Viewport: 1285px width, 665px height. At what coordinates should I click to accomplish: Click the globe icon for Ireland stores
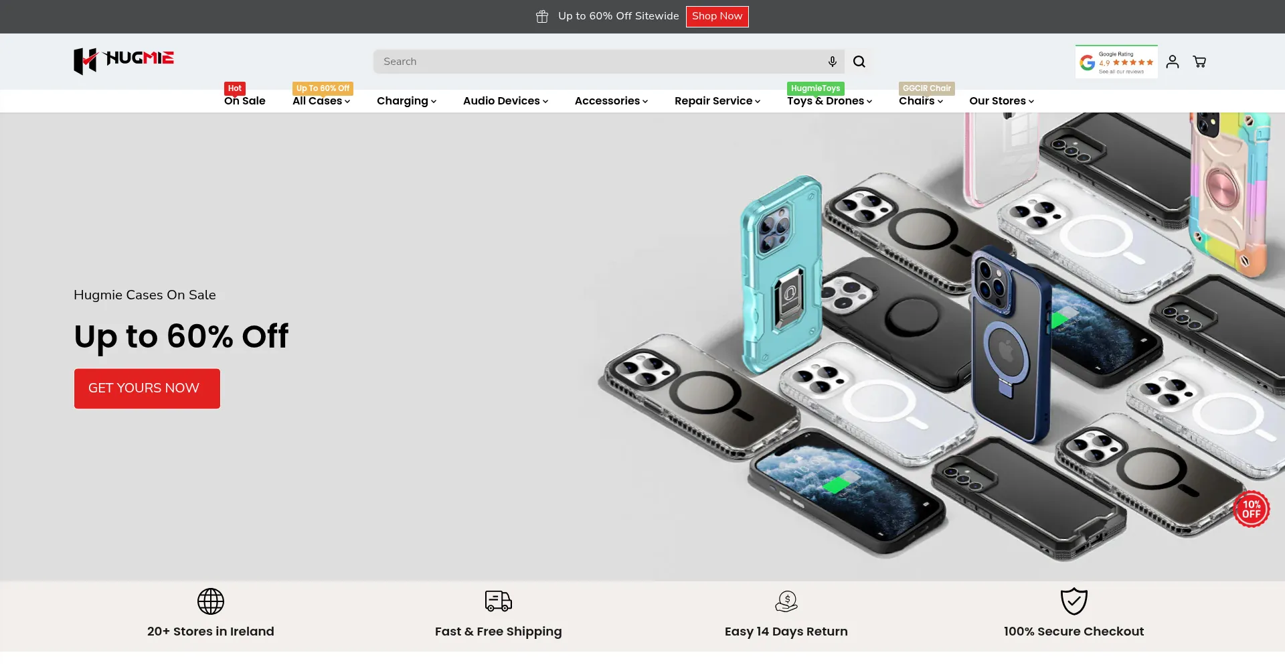[x=211, y=601]
